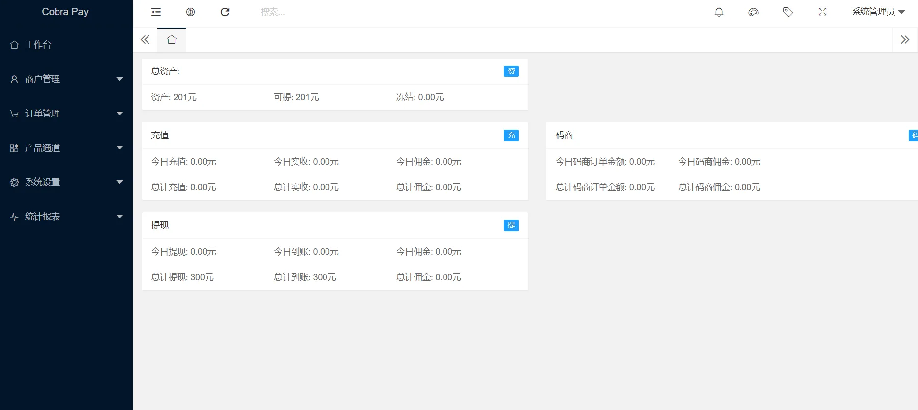Toggle fullscreen mode icon
This screenshot has width=918, height=410.
coord(822,12)
